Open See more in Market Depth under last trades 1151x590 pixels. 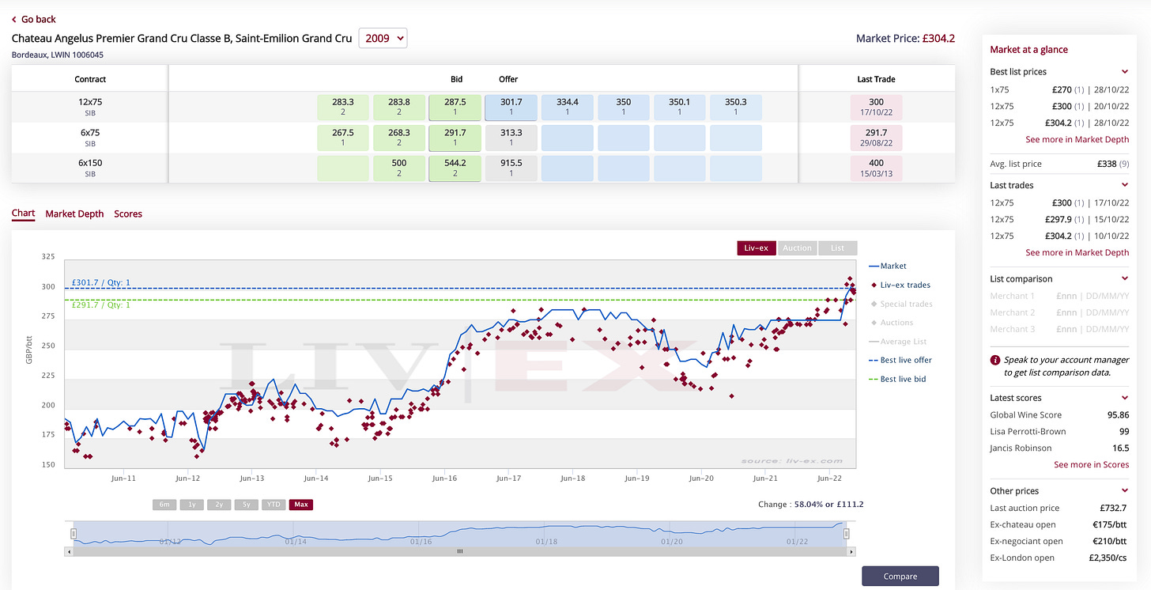(x=1077, y=253)
